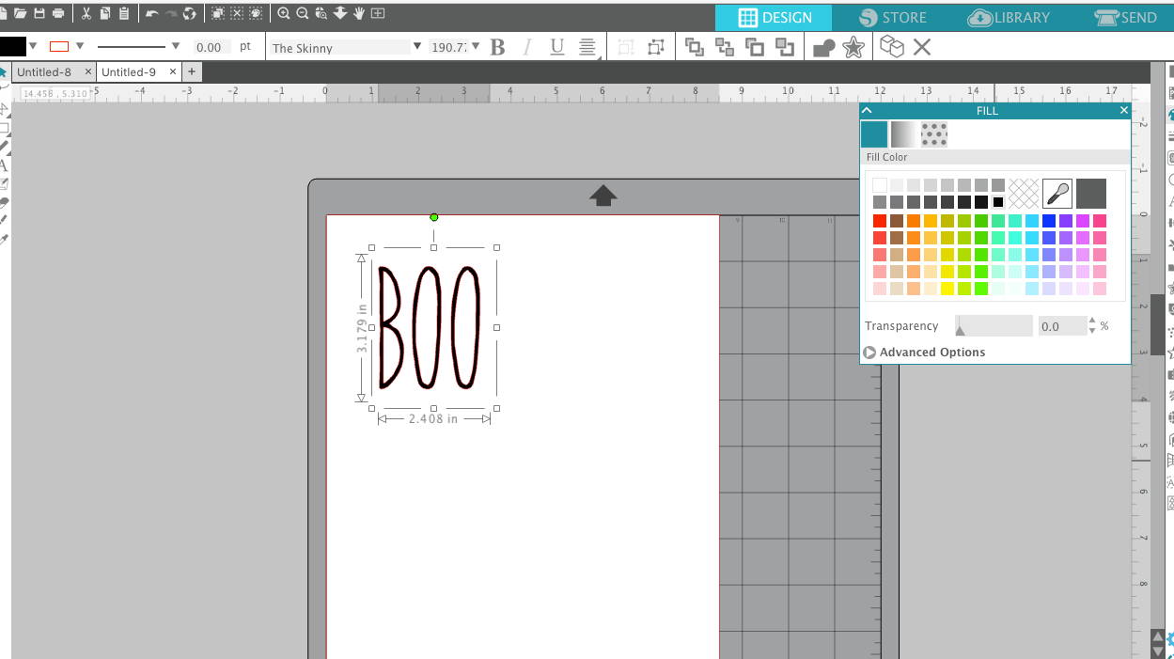Image resolution: width=1174 pixels, height=659 pixels.
Task: Cut the selection with the scissors icon
Action: (86, 14)
